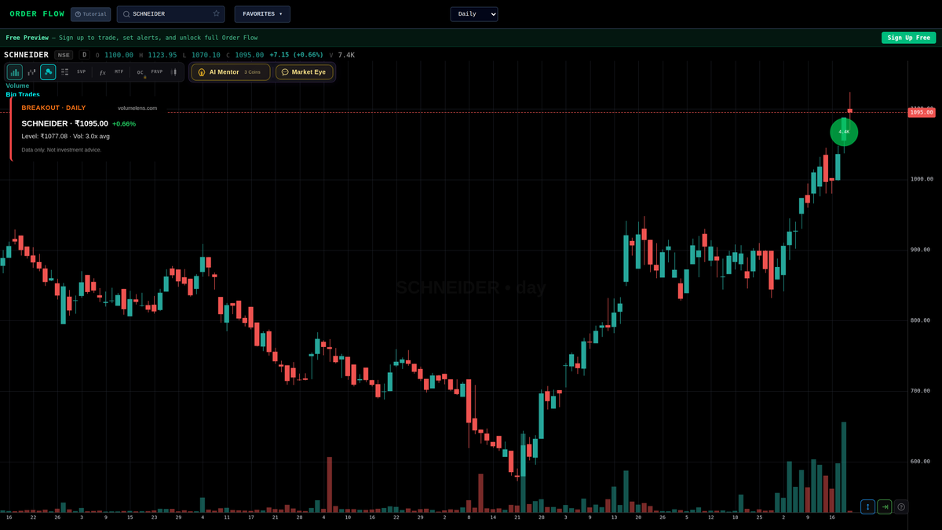The image size is (942, 530).
Task: Click the OC candlestick toolbar icon
Action: coord(139,71)
